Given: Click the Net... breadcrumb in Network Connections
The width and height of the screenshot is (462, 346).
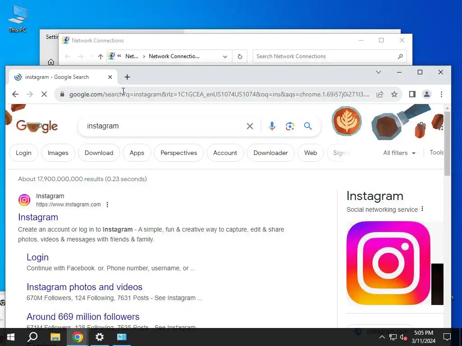Looking at the screenshot, I should click(131, 56).
